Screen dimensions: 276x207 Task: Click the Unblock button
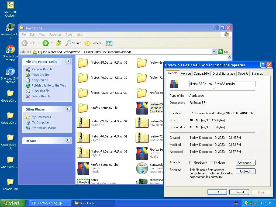[245, 171]
